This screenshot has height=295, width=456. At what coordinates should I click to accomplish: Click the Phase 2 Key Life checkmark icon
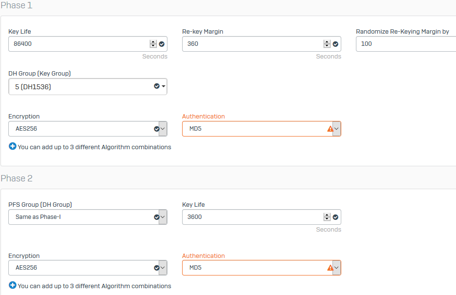point(335,217)
